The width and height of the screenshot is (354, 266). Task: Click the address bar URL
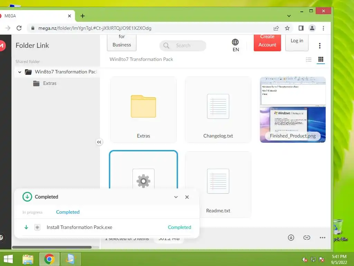(x=95, y=28)
